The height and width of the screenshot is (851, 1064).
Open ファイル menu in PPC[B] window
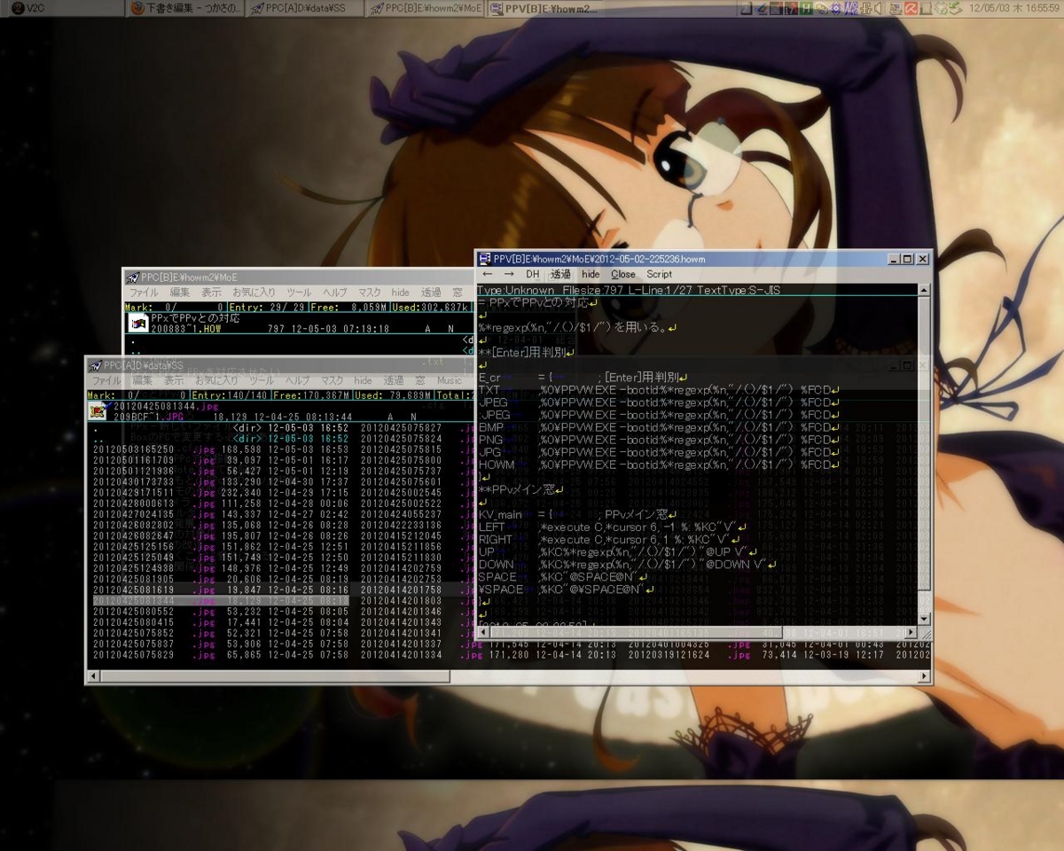pos(144,293)
